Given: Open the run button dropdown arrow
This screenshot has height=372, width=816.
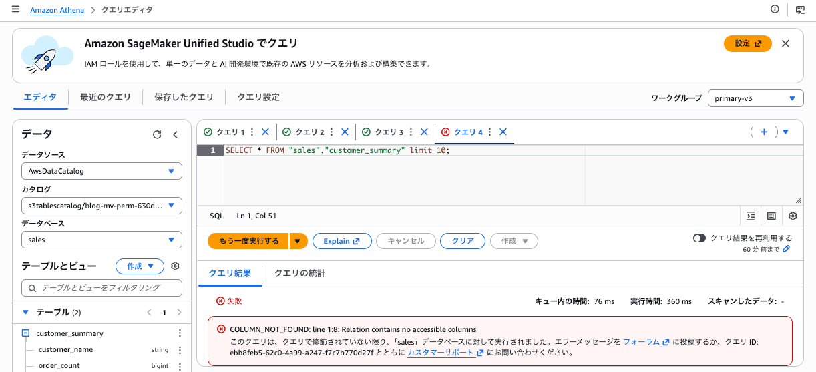Looking at the screenshot, I should click(x=299, y=241).
